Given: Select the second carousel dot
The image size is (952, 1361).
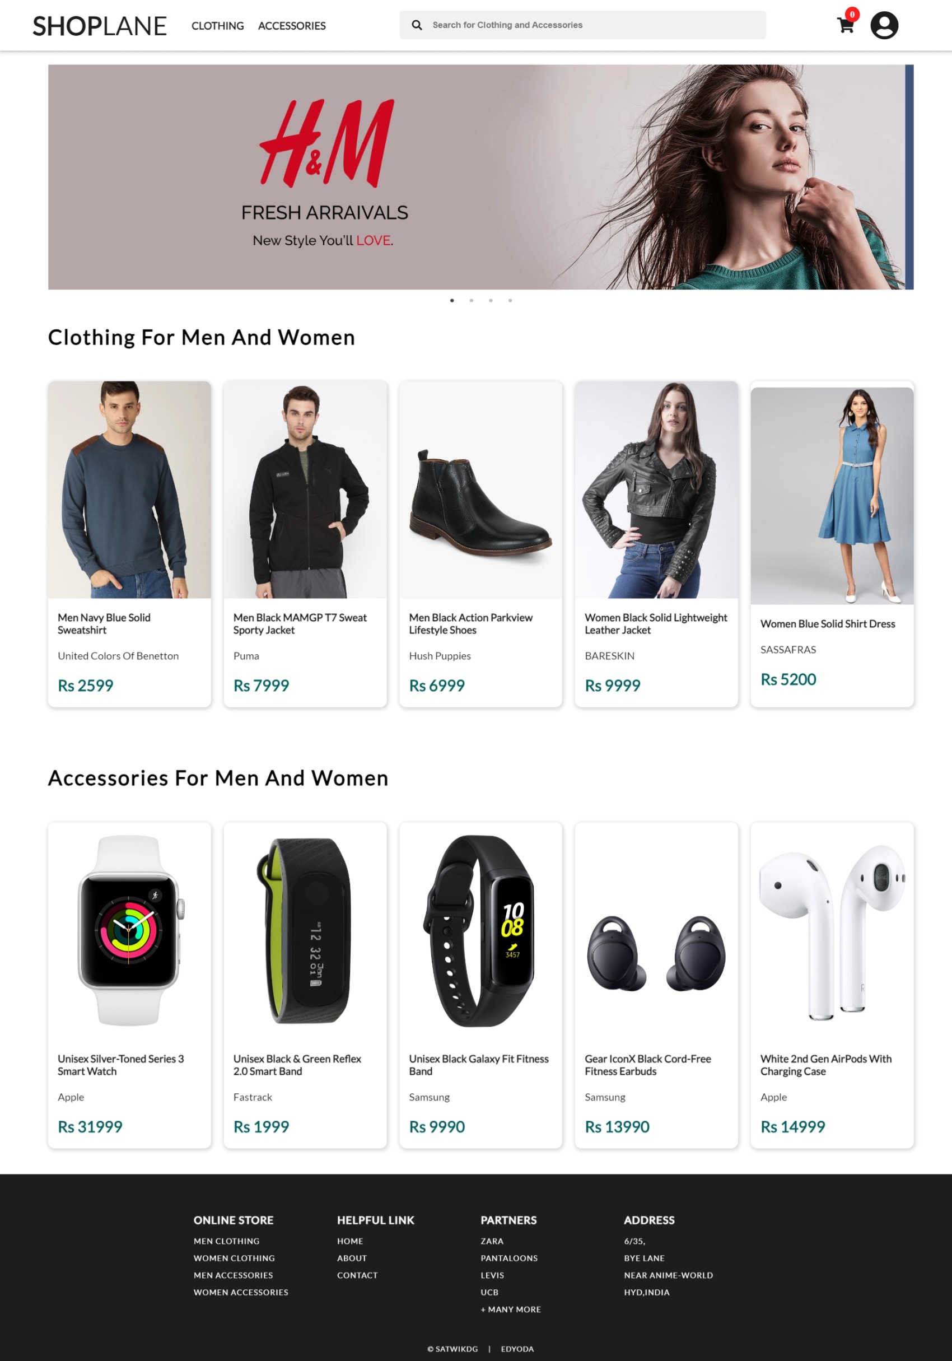Looking at the screenshot, I should tap(472, 301).
